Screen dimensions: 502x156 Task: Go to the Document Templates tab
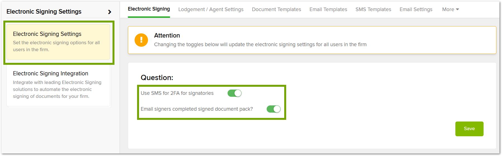(276, 9)
